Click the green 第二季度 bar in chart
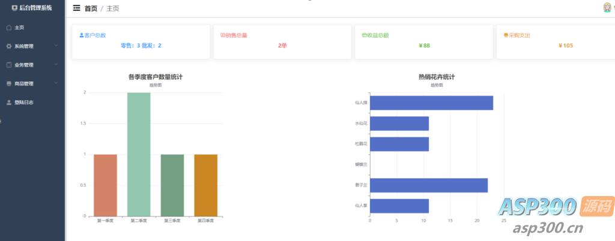The height and width of the screenshot is (241, 615). point(139,154)
